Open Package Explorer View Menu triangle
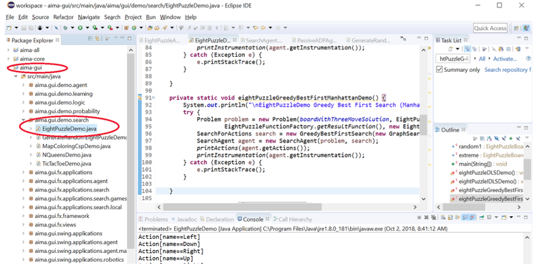Viewport: 549px width, 271px height. 116,38
